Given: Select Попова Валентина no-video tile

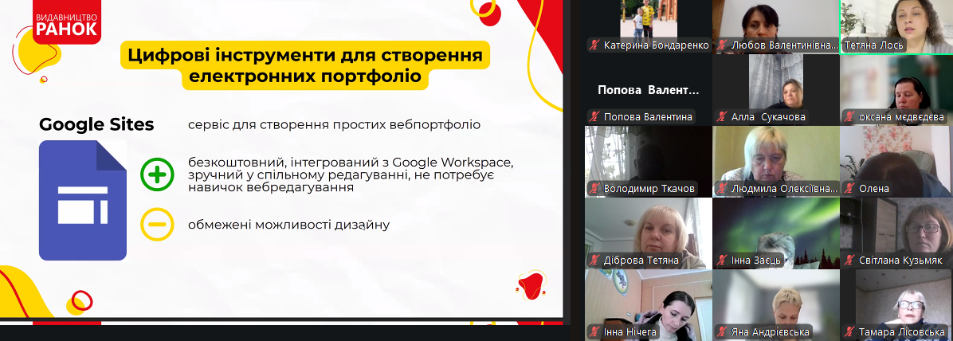Looking at the screenshot, I should tap(648, 89).
